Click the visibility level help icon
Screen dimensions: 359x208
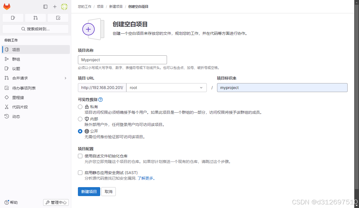(100, 100)
